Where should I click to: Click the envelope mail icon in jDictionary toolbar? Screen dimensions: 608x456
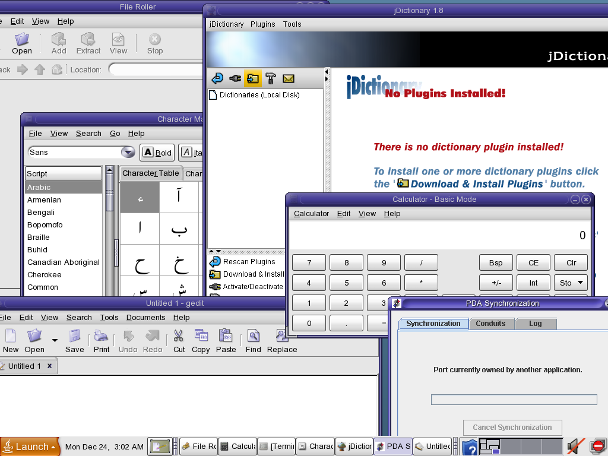coord(289,79)
